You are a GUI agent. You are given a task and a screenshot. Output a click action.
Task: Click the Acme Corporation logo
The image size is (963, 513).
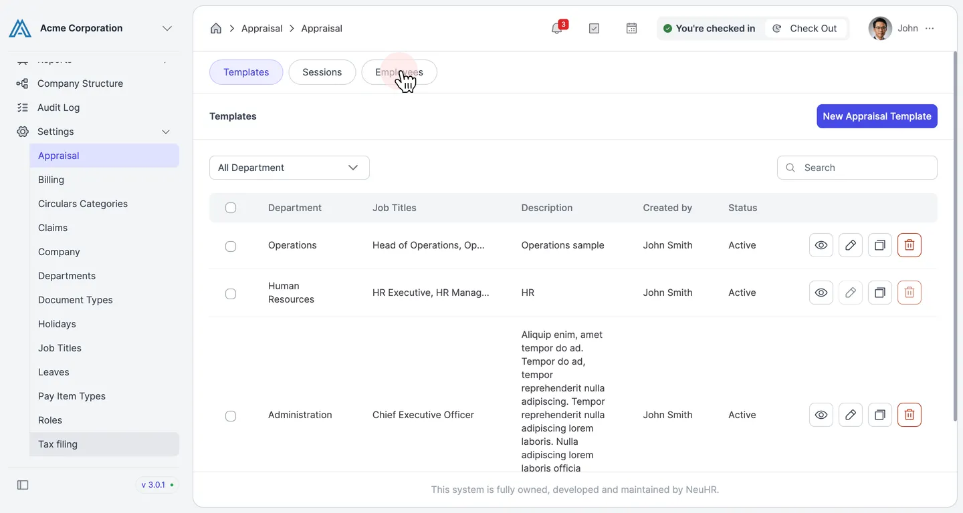[x=20, y=29]
